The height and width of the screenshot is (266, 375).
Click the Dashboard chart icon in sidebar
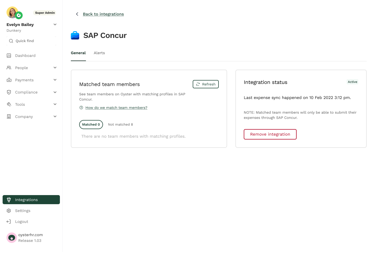pyautogui.click(x=9, y=56)
